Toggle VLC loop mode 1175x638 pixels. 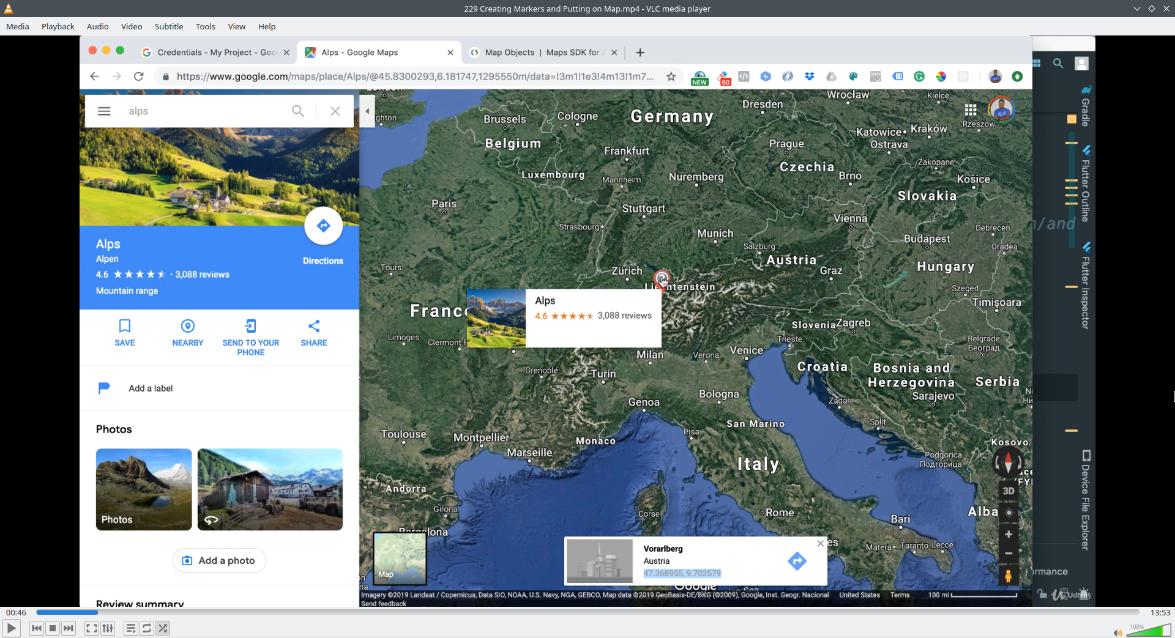tap(147, 628)
